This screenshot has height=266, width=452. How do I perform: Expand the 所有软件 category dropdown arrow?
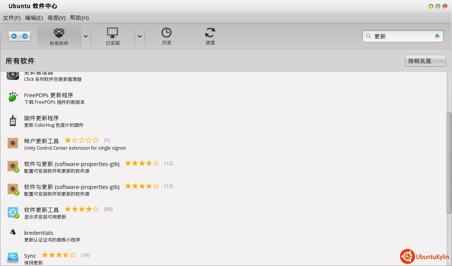pos(86,36)
